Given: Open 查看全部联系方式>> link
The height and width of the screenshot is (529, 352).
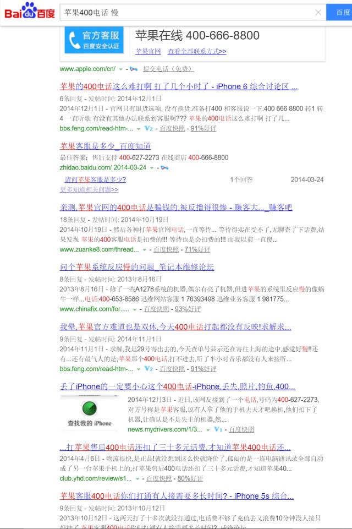Looking at the screenshot, I should coord(197,51).
